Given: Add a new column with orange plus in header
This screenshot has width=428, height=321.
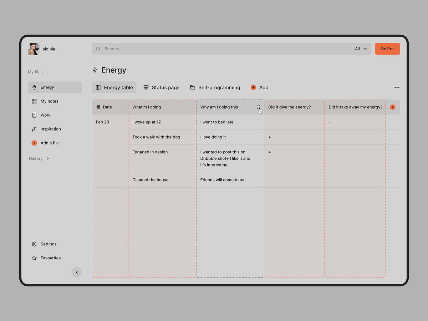Looking at the screenshot, I should coord(393,107).
